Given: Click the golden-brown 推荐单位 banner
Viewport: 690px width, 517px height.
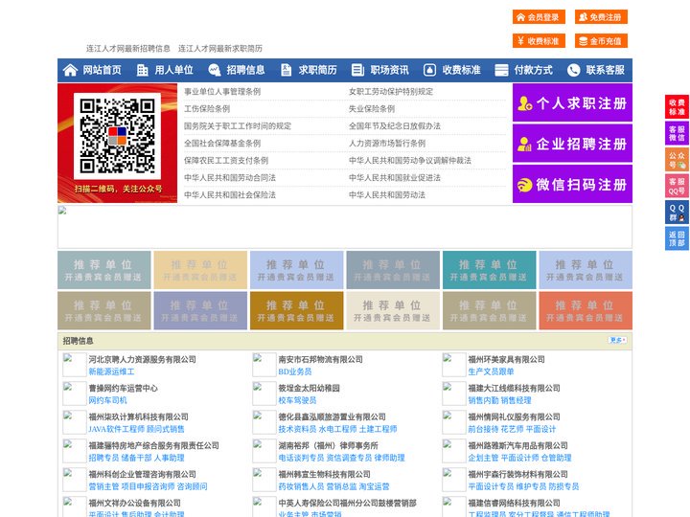Looking at the screenshot, I should point(296,310).
